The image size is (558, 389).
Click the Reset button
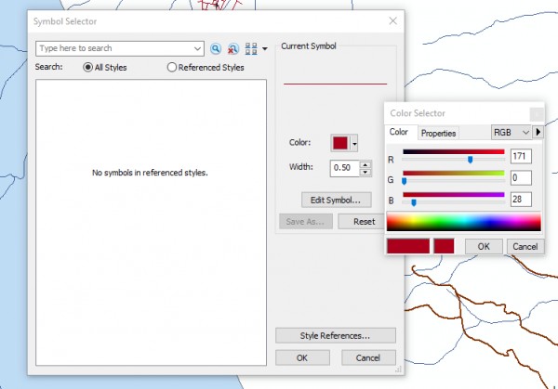(x=363, y=222)
